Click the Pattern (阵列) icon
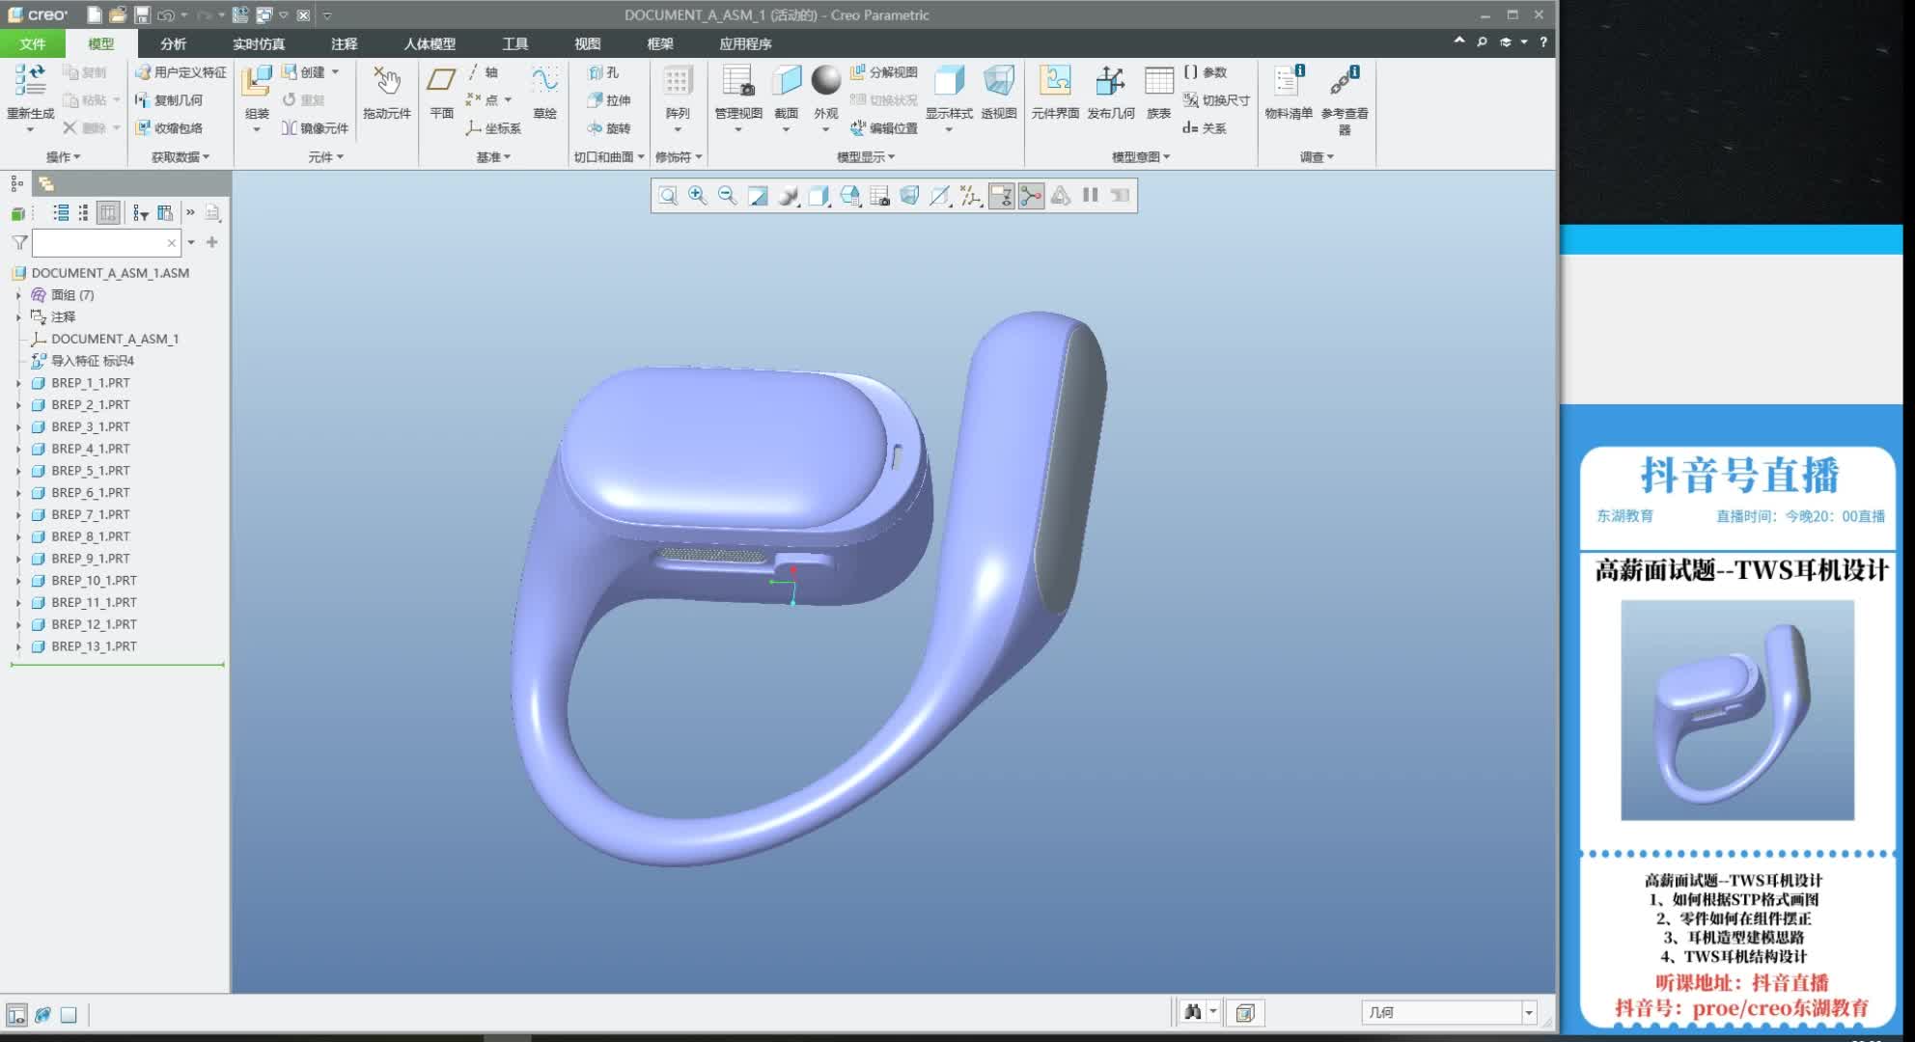This screenshot has width=1915, height=1042. 677,92
